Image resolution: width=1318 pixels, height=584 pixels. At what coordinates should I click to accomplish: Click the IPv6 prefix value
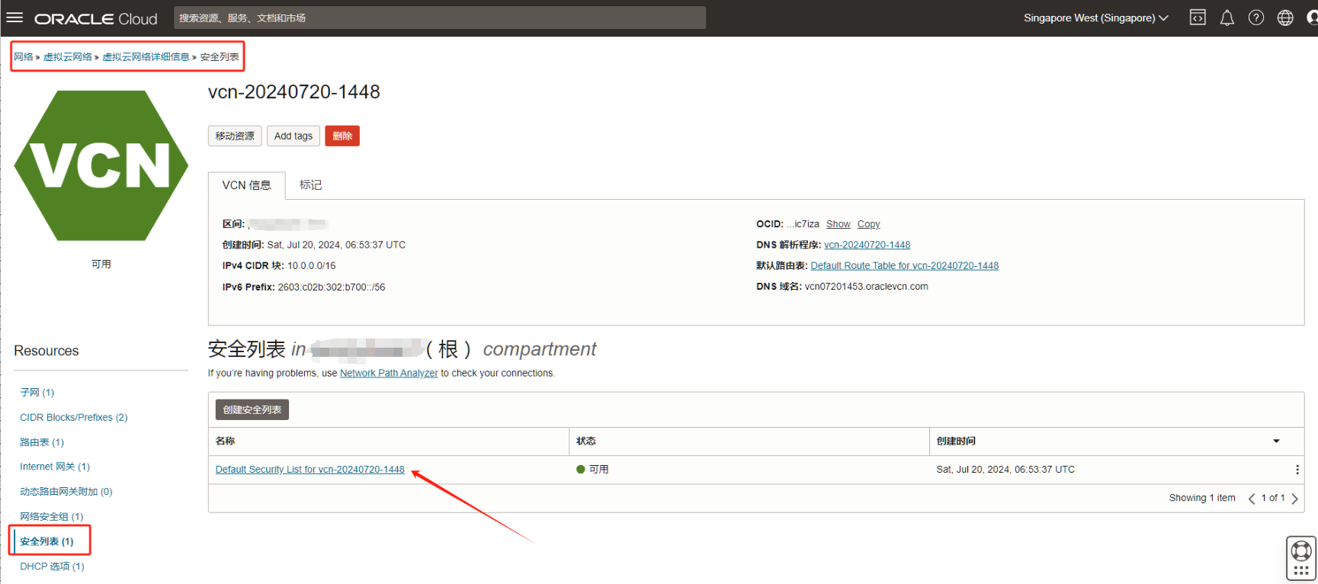pyautogui.click(x=332, y=287)
